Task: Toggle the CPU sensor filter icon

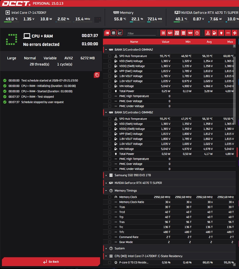Action: click(163, 33)
